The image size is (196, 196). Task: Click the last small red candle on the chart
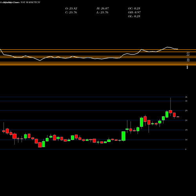point(178,117)
